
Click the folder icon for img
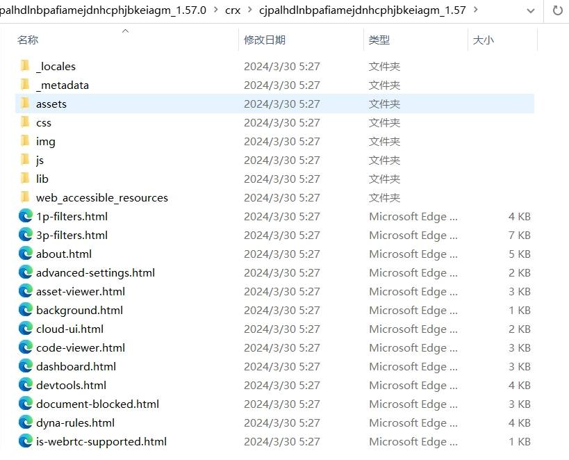click(x=26, y=141)
